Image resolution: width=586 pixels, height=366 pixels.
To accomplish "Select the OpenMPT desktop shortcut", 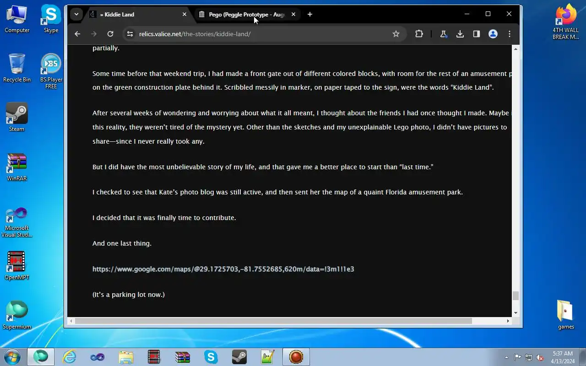I will pos(17,266).
